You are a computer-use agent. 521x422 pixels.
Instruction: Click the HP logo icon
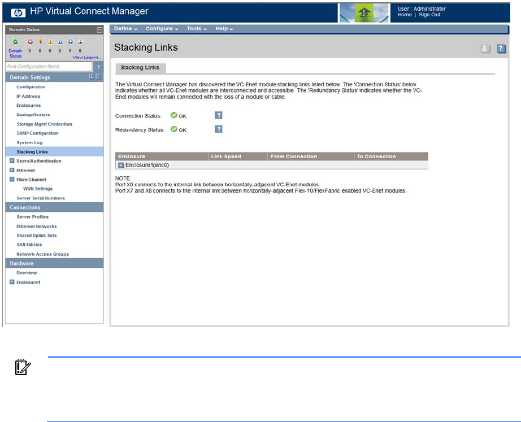point(18,12)
